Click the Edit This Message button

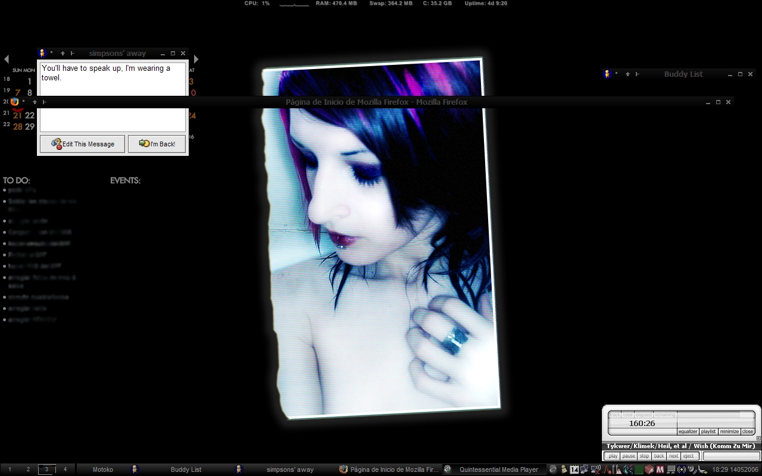coord(82,144)
